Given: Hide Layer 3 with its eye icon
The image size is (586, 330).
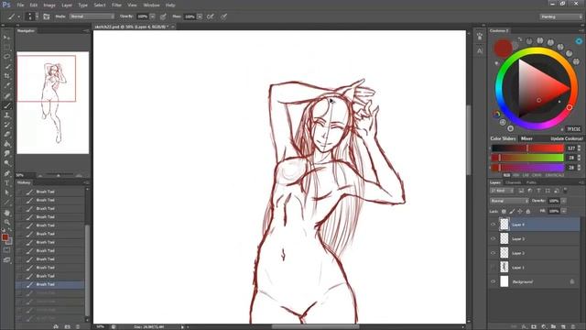Looking at the screenshot, I should (x=493, y=238).
